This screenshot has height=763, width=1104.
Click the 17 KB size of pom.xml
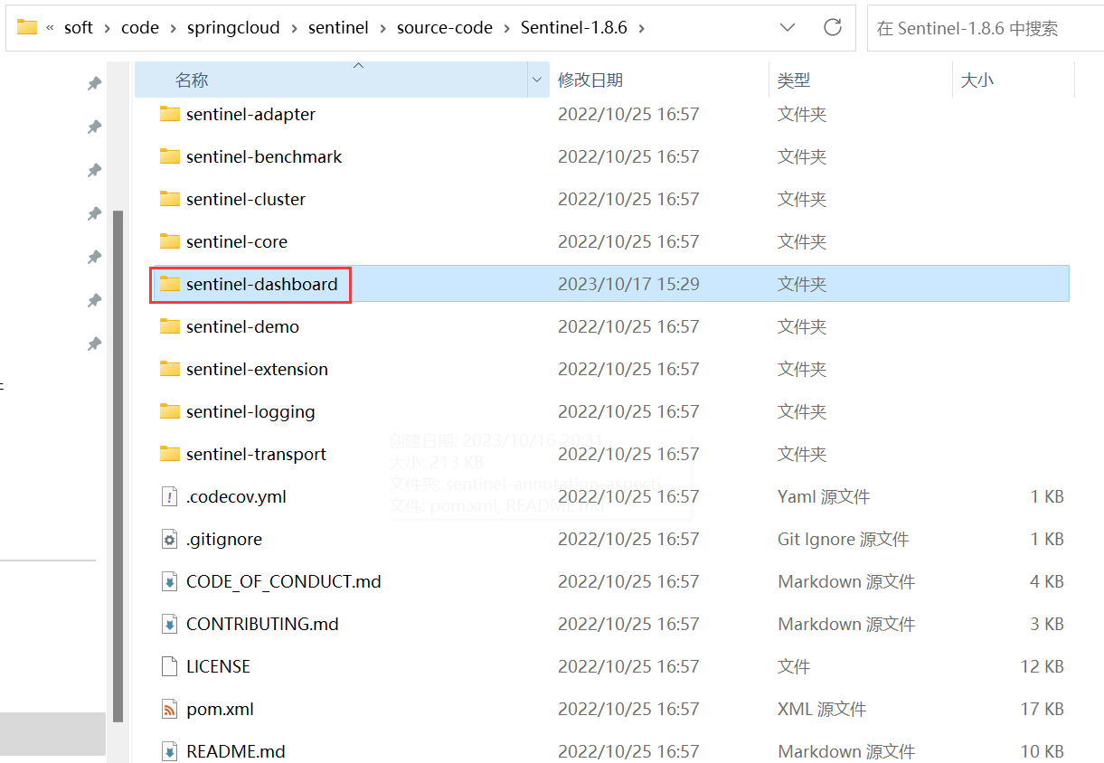[1043, 709]
